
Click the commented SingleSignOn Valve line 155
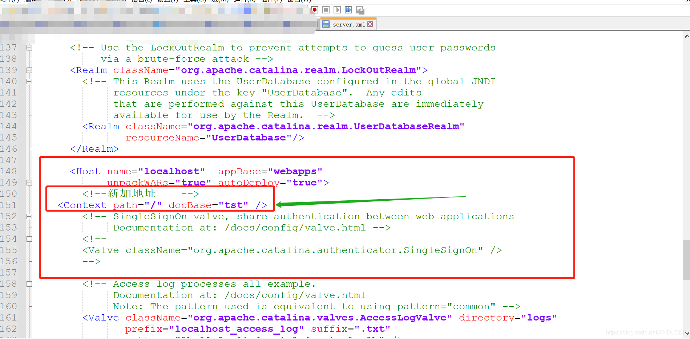292,250
